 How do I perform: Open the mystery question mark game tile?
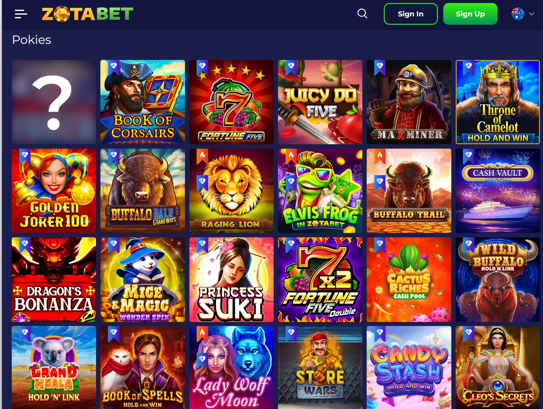(54, 102)
